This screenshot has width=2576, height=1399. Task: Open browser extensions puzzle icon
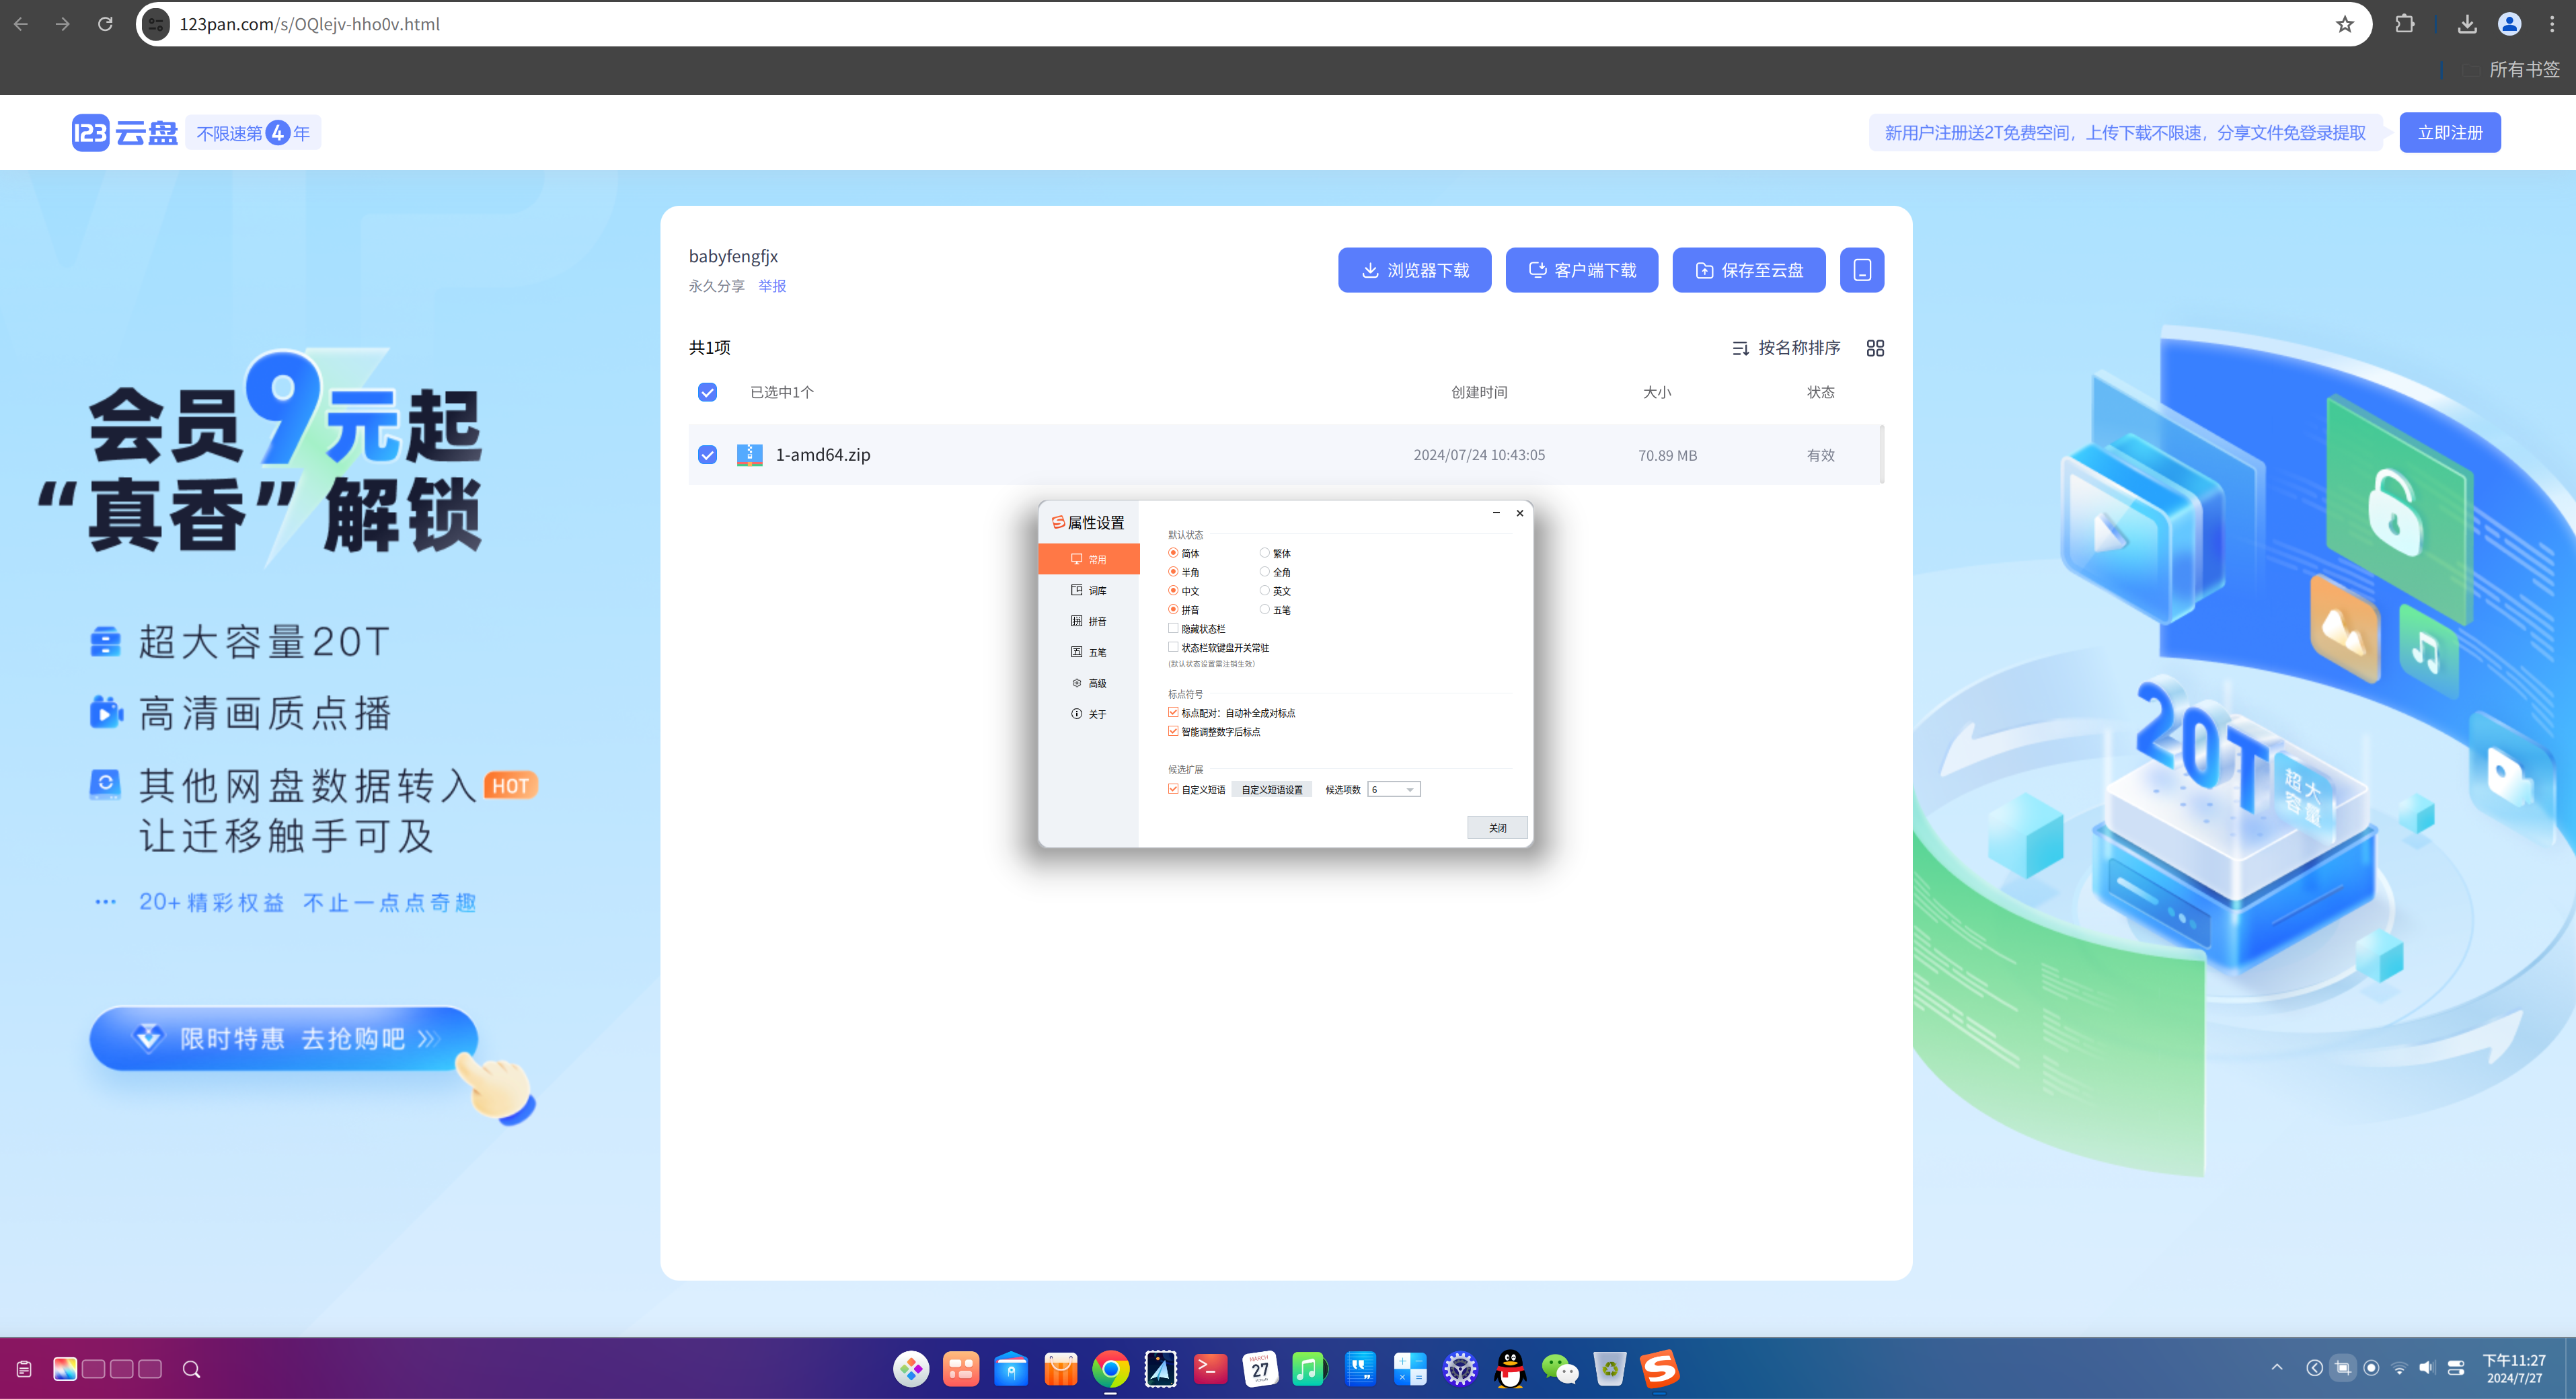(2405, 24)
